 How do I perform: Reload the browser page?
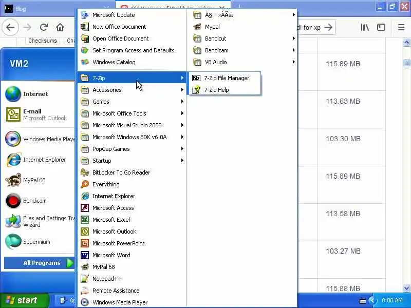click(x=44, y=27)
